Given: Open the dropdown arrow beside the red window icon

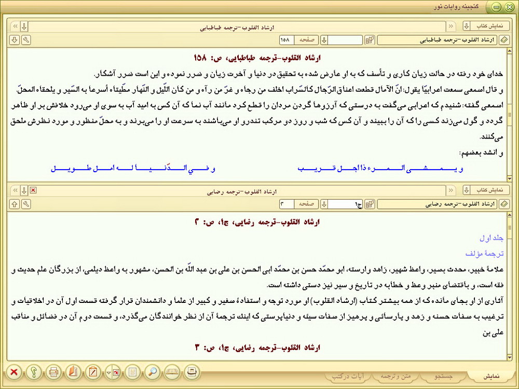Looking at the screenshot, I should tap(108, 373).
